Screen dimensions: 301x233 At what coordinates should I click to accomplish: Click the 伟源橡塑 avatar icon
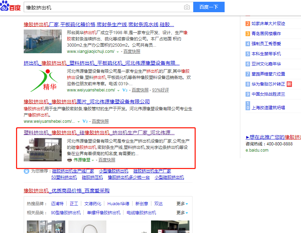(x=69, y=160)
